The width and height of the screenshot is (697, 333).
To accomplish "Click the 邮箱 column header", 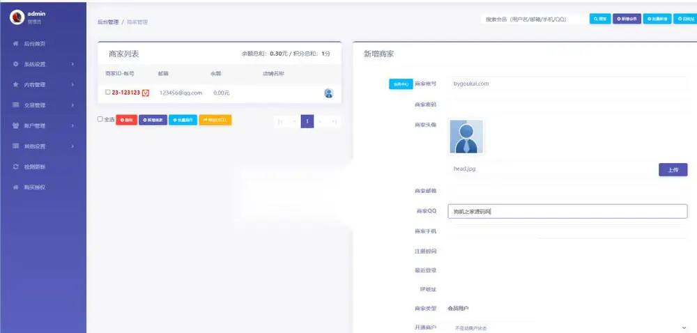I will 163,73.
